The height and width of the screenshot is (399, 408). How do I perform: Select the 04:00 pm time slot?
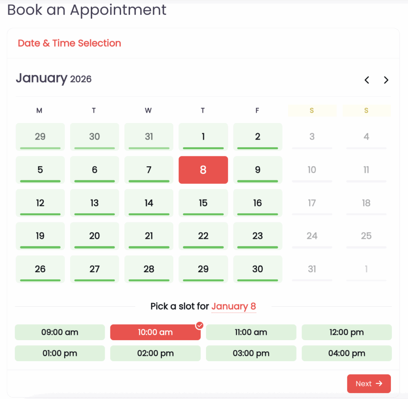tap(346, 353)
